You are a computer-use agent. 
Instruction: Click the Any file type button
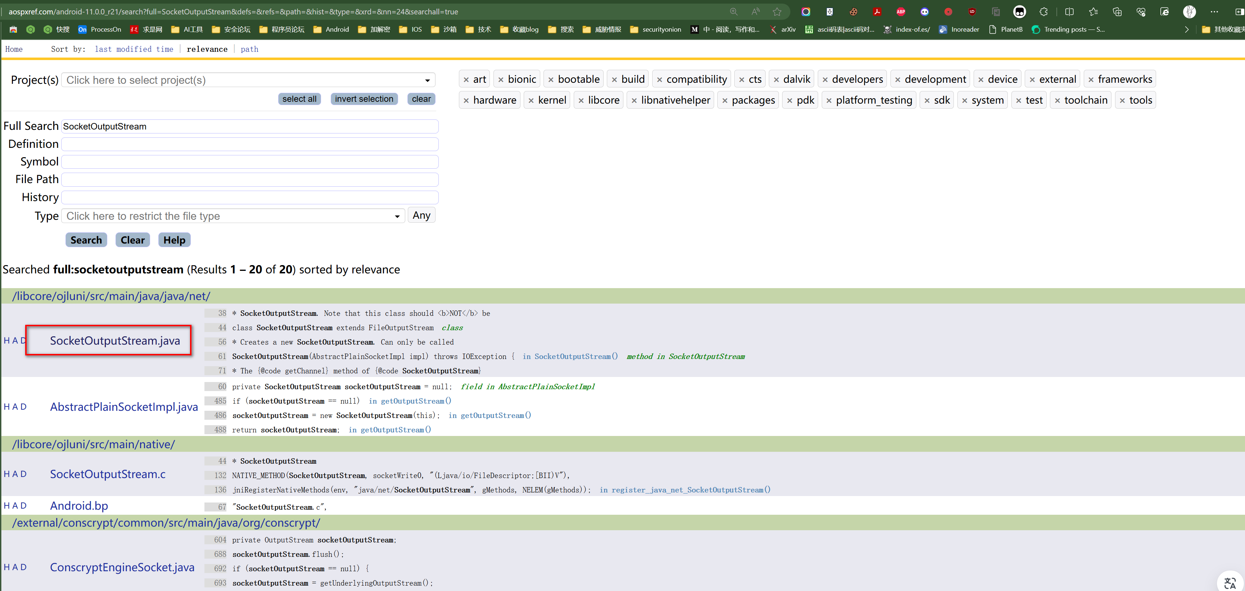(x=421, y=215)
